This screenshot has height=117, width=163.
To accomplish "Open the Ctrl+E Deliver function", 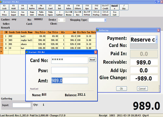I will (x=105, y=13).
